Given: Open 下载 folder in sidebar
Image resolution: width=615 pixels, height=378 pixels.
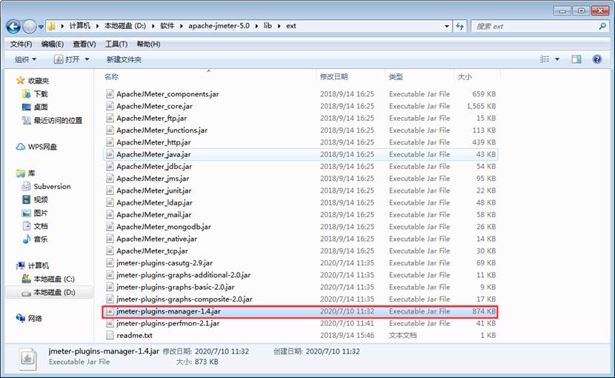Looking at the screenshot, I should point(41,94).
